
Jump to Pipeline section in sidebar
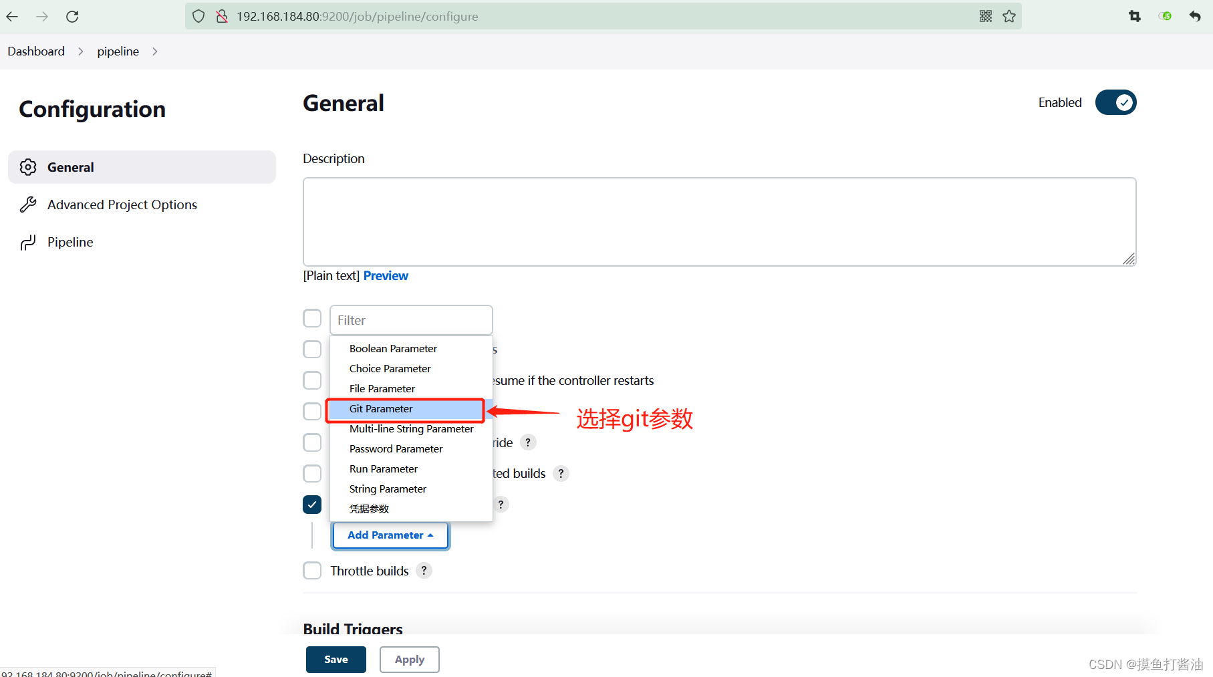pyautogui.click(x=142, y=242)
